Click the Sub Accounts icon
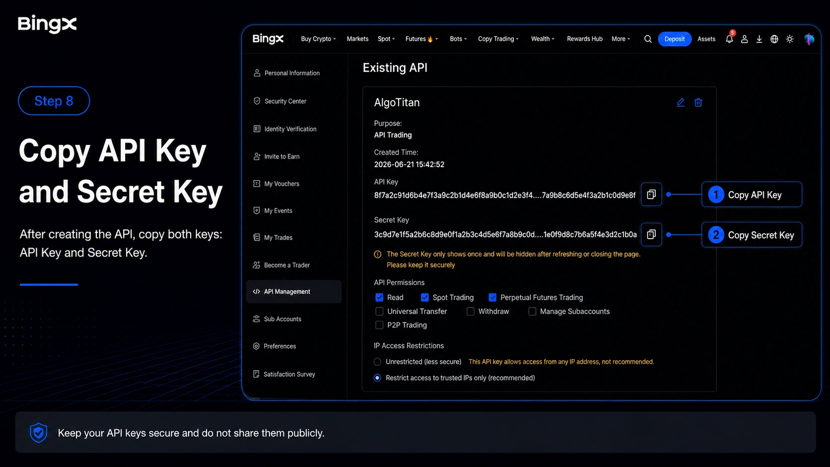 (257, 319)
